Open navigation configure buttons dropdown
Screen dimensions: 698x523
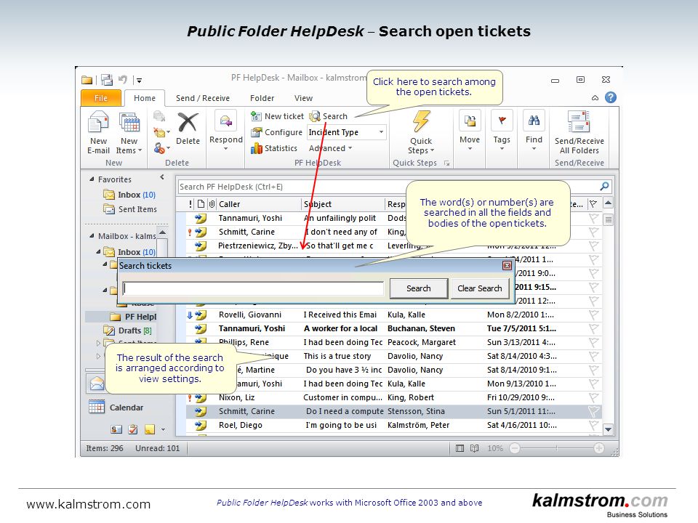click(x=163, y=429)
